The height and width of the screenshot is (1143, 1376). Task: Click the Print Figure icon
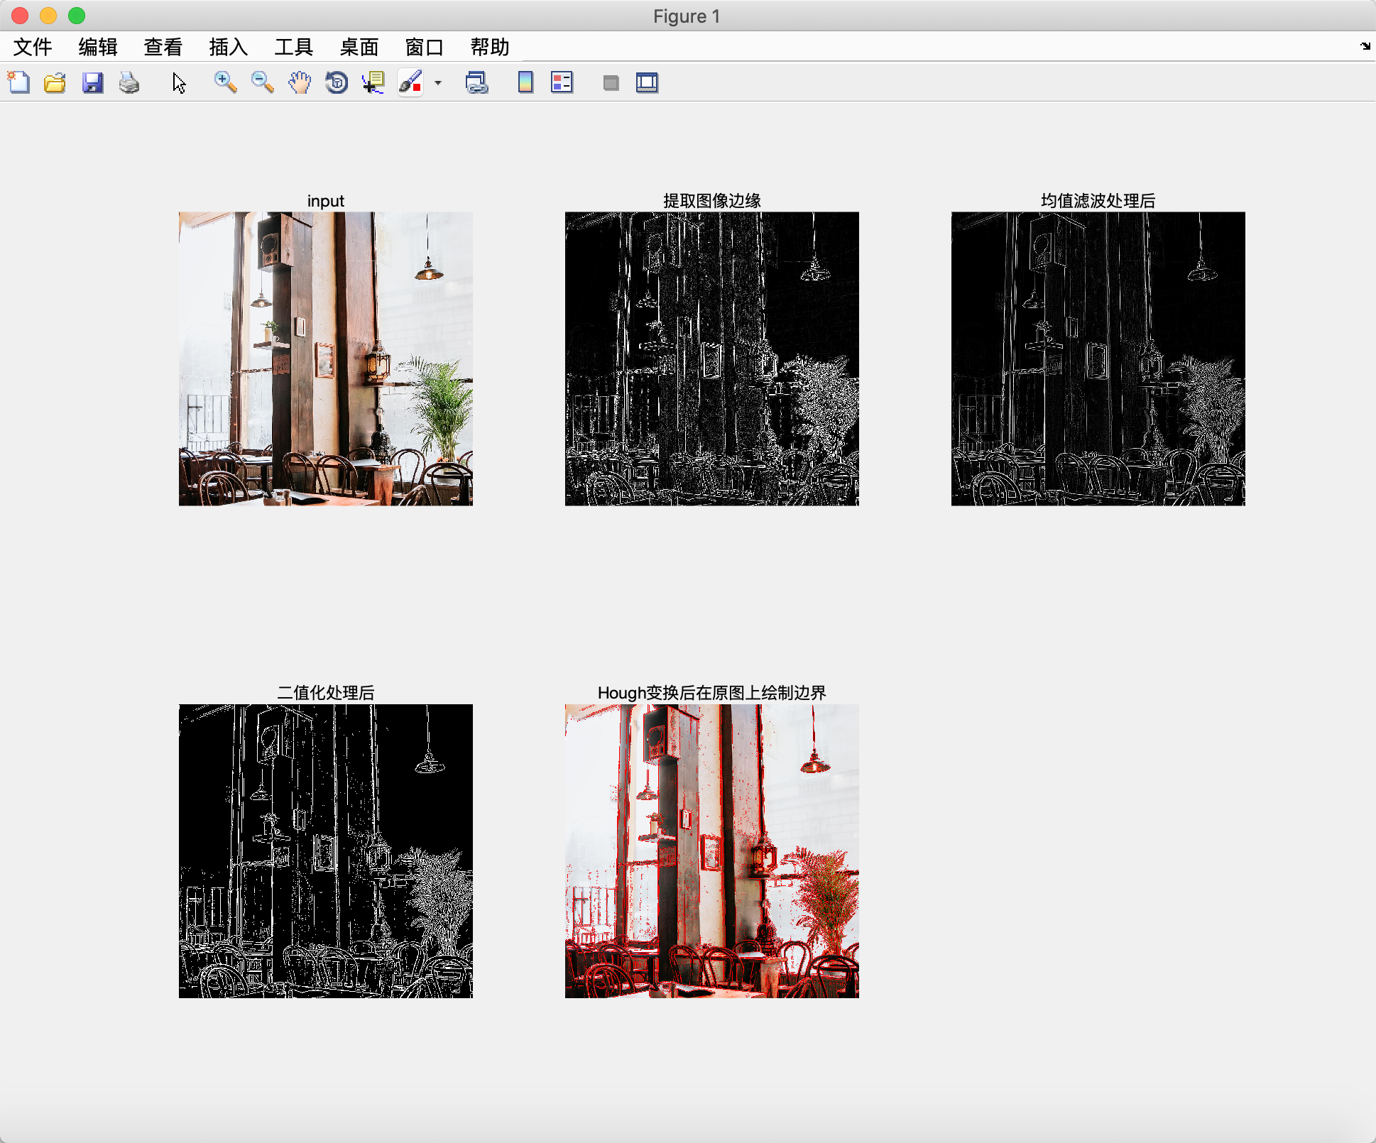tap(129, 83)
